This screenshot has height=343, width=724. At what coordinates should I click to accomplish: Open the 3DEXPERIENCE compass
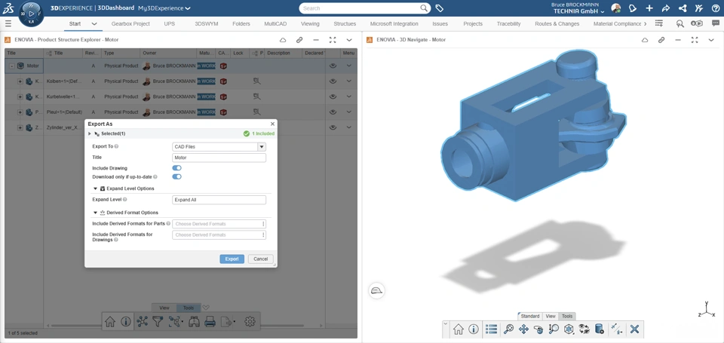point(32,14)
